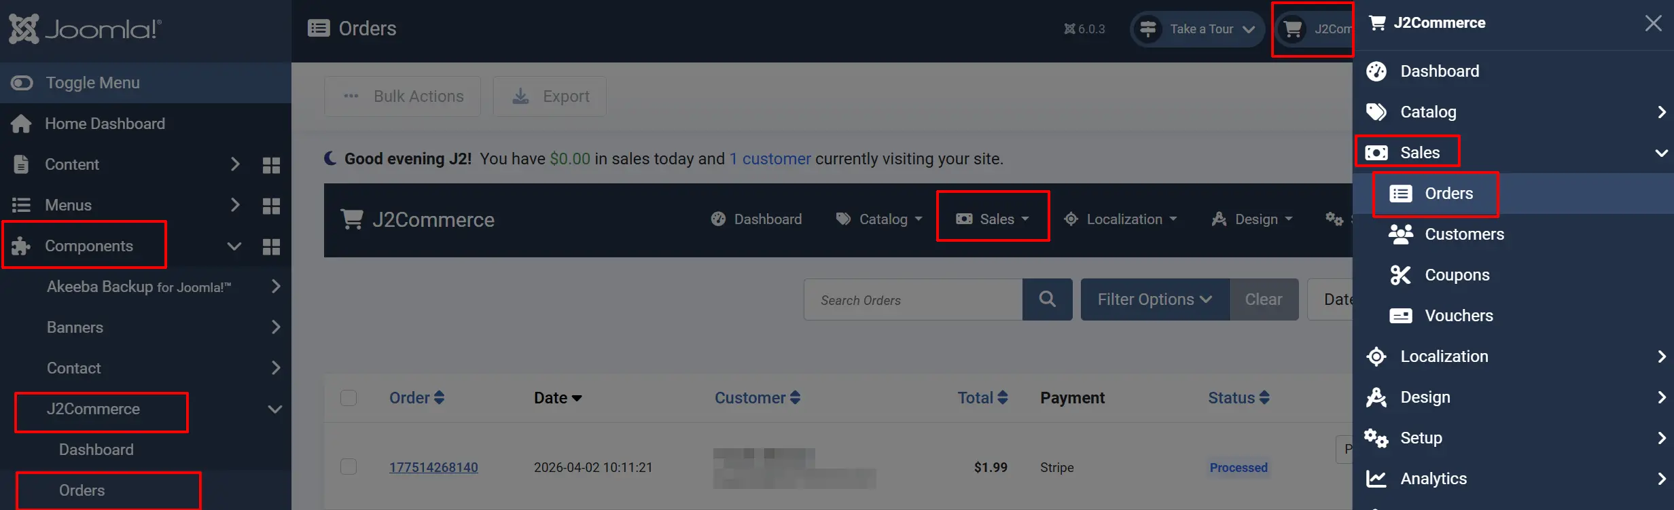The image size is (1674, 510).
Task: Open the Sales dropdown in navbar
Action: coord(993,219)
